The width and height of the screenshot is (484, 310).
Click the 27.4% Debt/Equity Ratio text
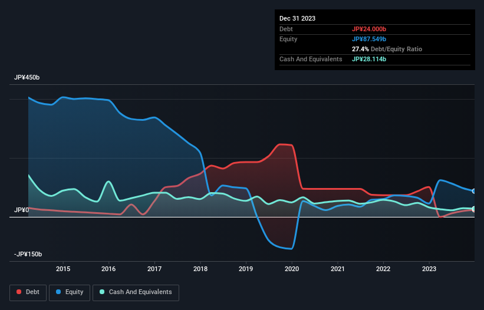pos(387,49)
